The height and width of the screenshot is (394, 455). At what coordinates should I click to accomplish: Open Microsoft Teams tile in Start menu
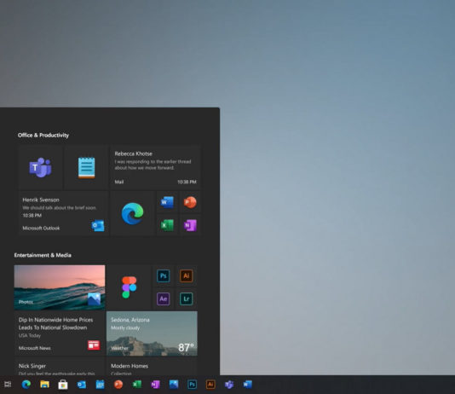tap(40, 167)
